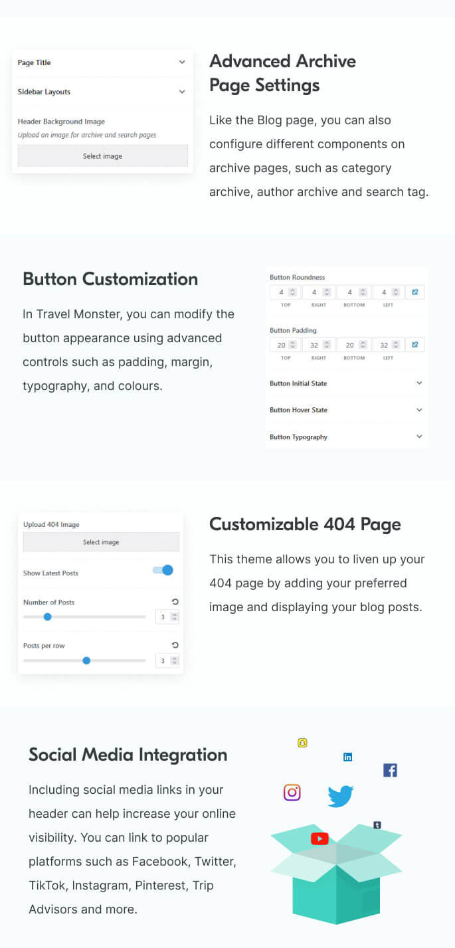
Task: Click Button Roundness top value field
Action: (x=286, y=292)
